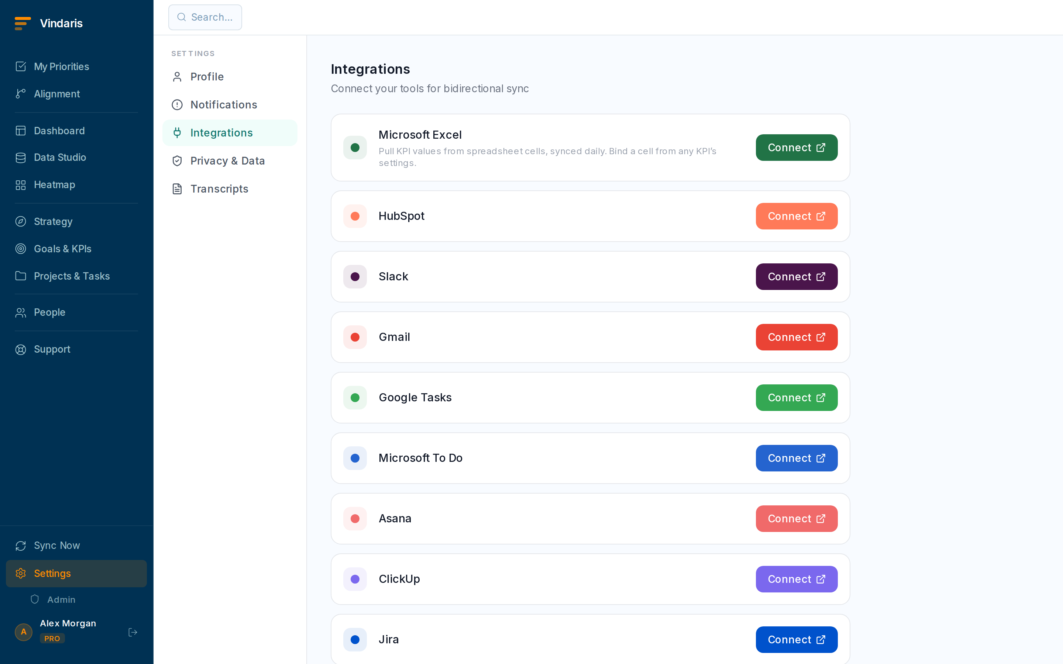Open the Dashboard section
1063x664 pixels.
pyautogui.click(x=76, y=131)
